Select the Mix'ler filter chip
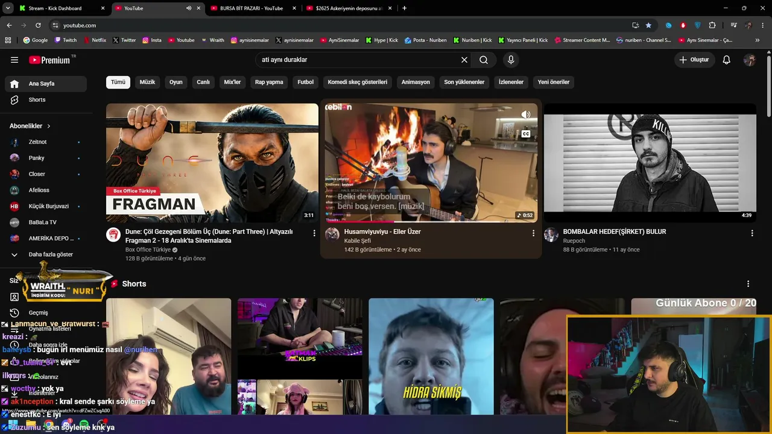Screen dimensions: 772x434 tap(232, 82)
